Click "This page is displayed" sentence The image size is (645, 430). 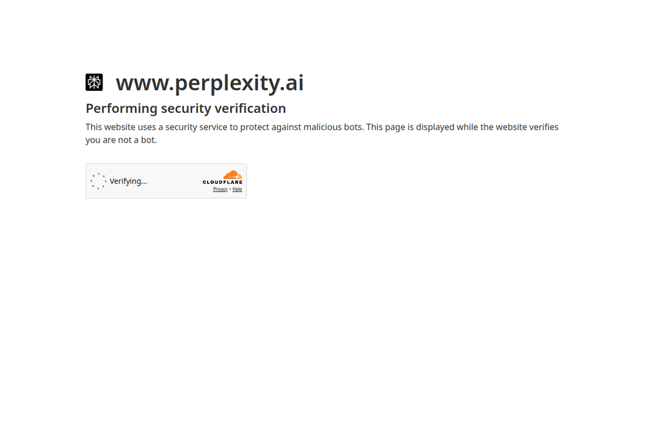(x=410, y=127)
